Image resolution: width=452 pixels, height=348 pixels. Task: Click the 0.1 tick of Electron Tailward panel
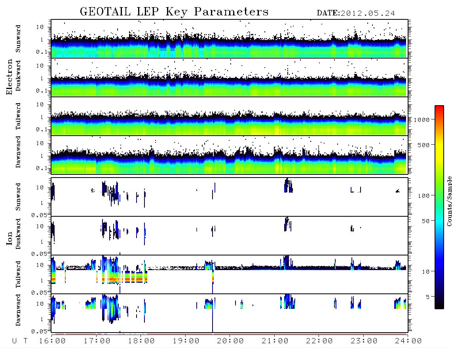point(42,130)
